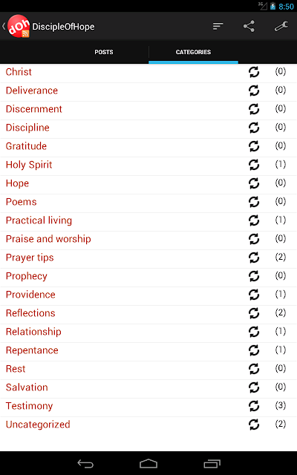Reload the Prayer tips category
This screenshot has width=297, height=475.
254,258
